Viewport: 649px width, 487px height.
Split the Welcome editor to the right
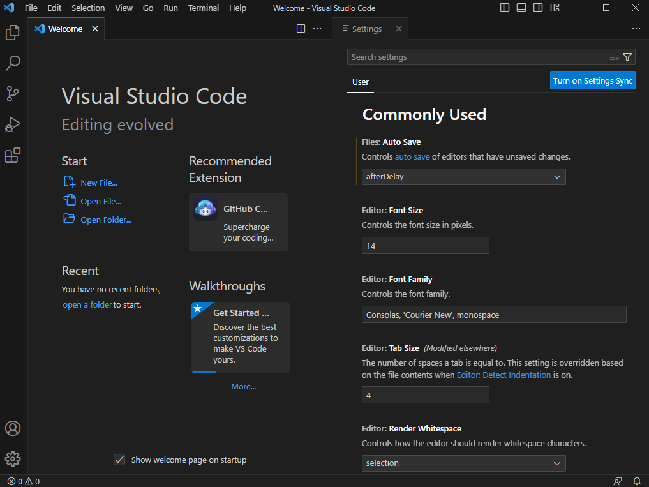click(x=301, y=29)
